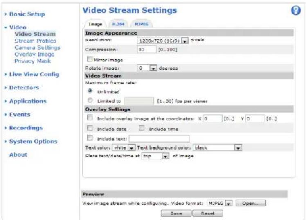Expand the Detectors menu
This screenshot has width=306, height=220.
click(24, 88)
